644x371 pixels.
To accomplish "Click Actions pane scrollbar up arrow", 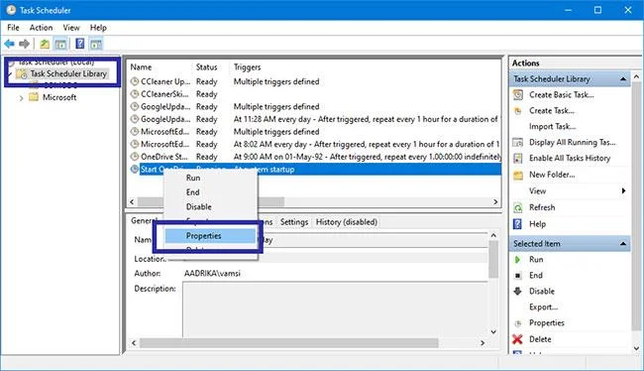I will point(637,76).
